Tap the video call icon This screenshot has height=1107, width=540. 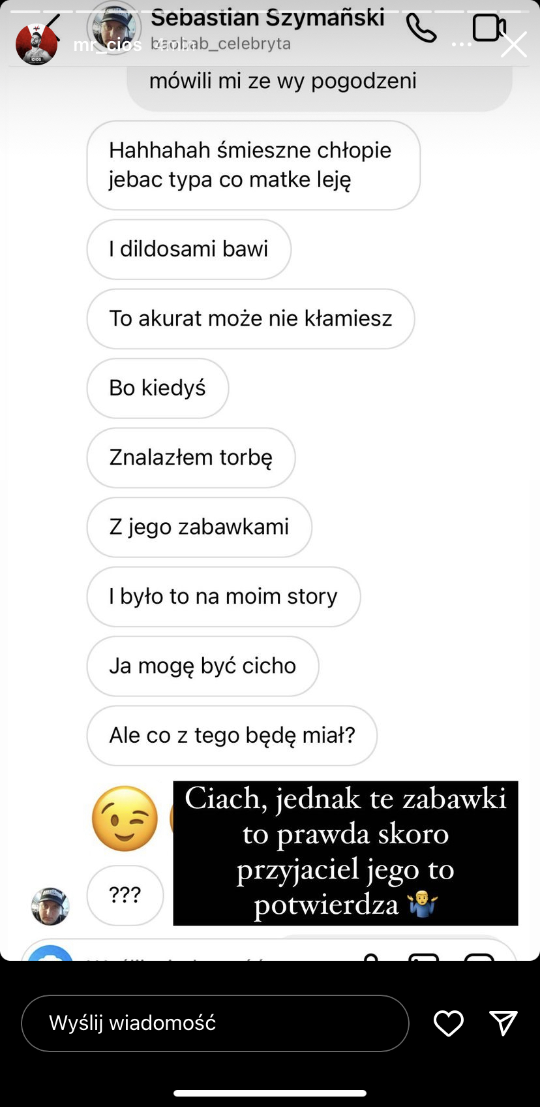click(489, 28)
